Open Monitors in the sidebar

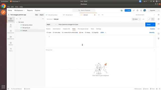pyautogui.click(x=11, y=44)
